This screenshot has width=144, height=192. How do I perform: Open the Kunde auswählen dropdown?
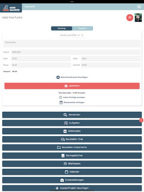(70, 35)
